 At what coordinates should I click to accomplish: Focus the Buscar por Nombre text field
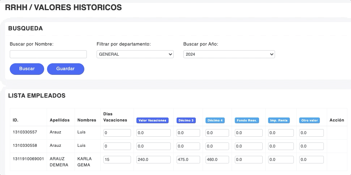coord(48,54)
